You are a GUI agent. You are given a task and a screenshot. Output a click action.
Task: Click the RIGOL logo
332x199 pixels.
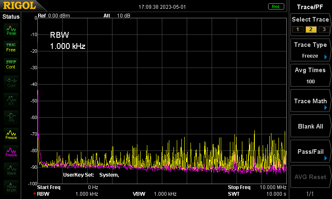click(x=20, y=6)
